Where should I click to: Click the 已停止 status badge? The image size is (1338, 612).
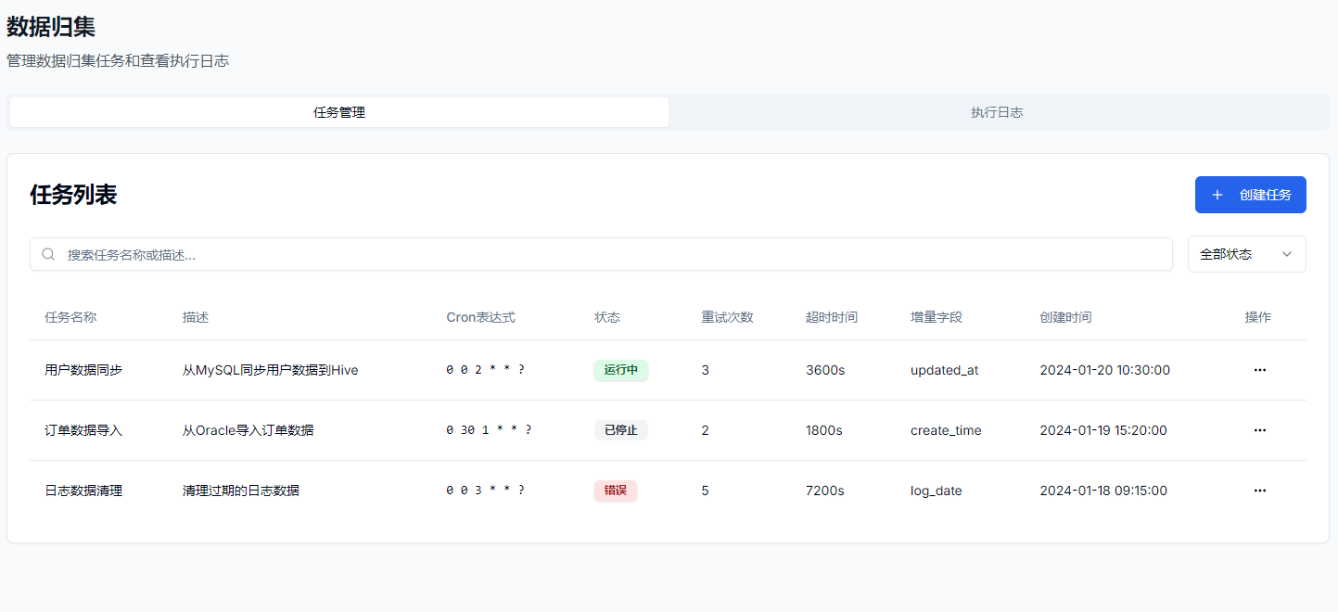click(x=620, y=430)
